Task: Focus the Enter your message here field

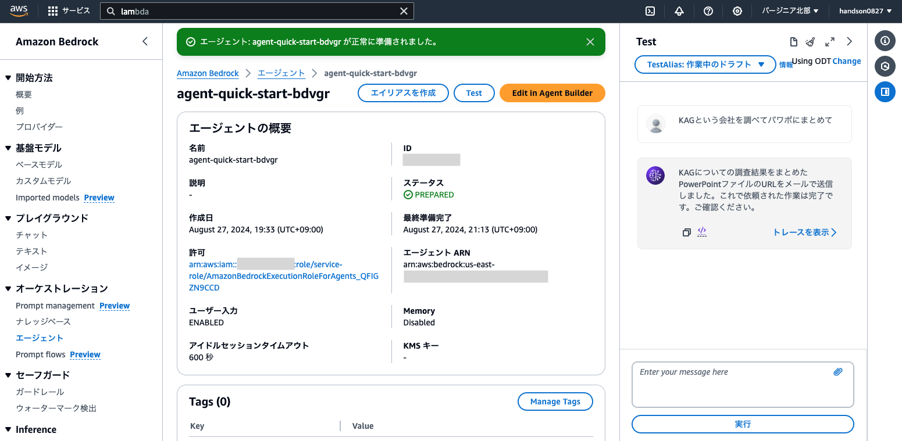Action: click(743, 385)
